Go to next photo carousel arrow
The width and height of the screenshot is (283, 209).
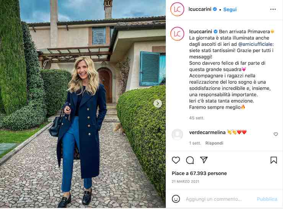click(x=158, y=104)
